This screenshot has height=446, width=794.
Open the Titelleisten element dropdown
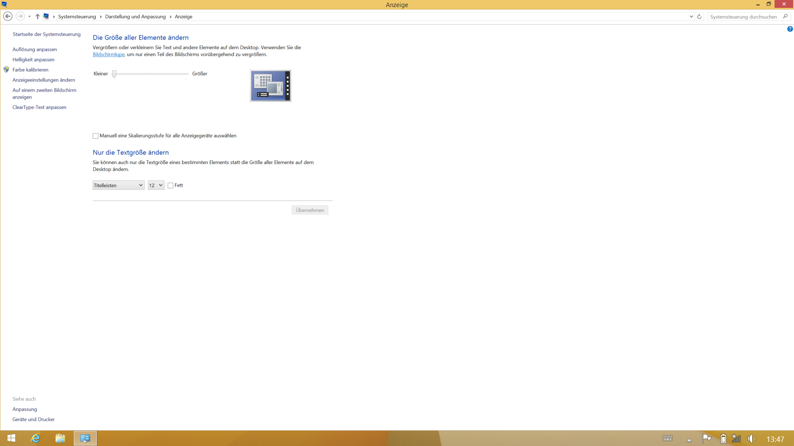click(x=118, y=185)
